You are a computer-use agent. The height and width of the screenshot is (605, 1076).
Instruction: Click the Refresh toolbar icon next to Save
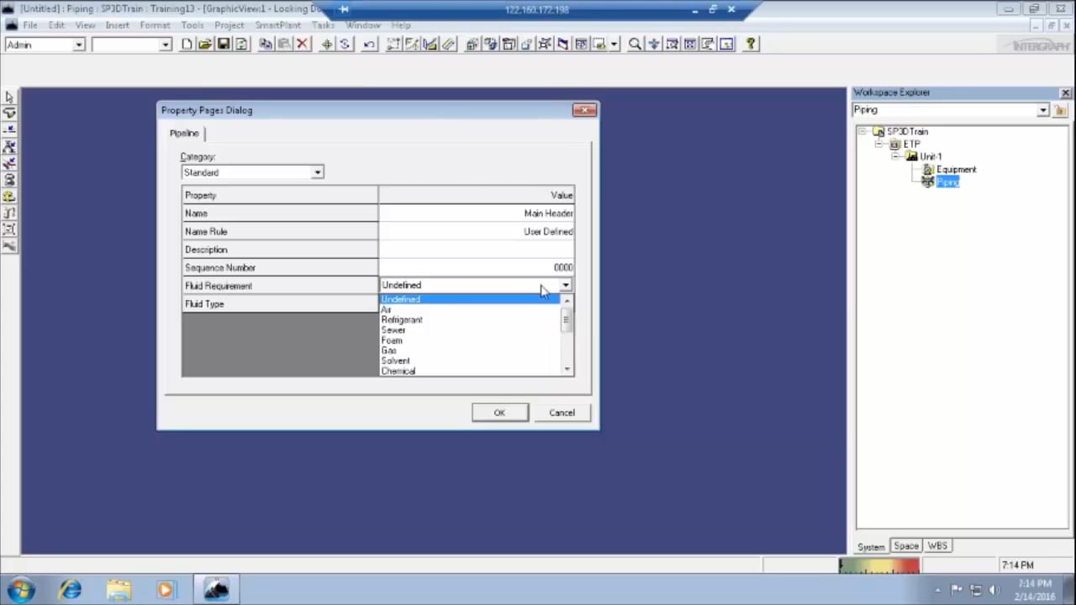(241, 45)
